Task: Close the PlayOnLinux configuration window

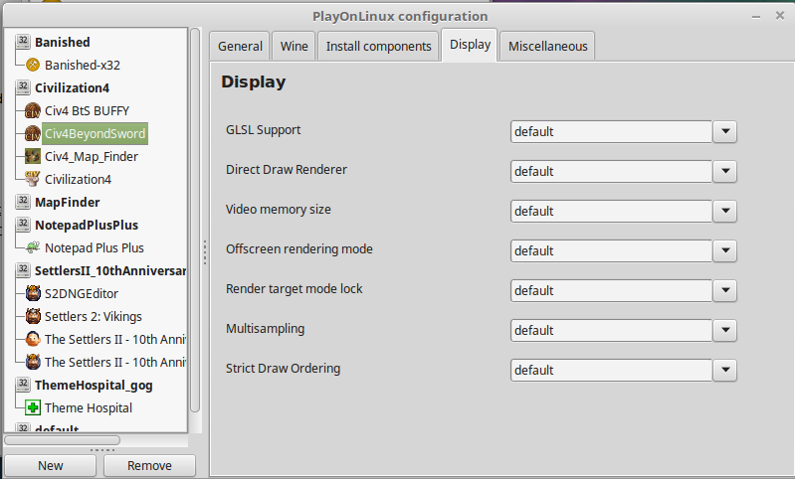Action: (x=780, y=16)
